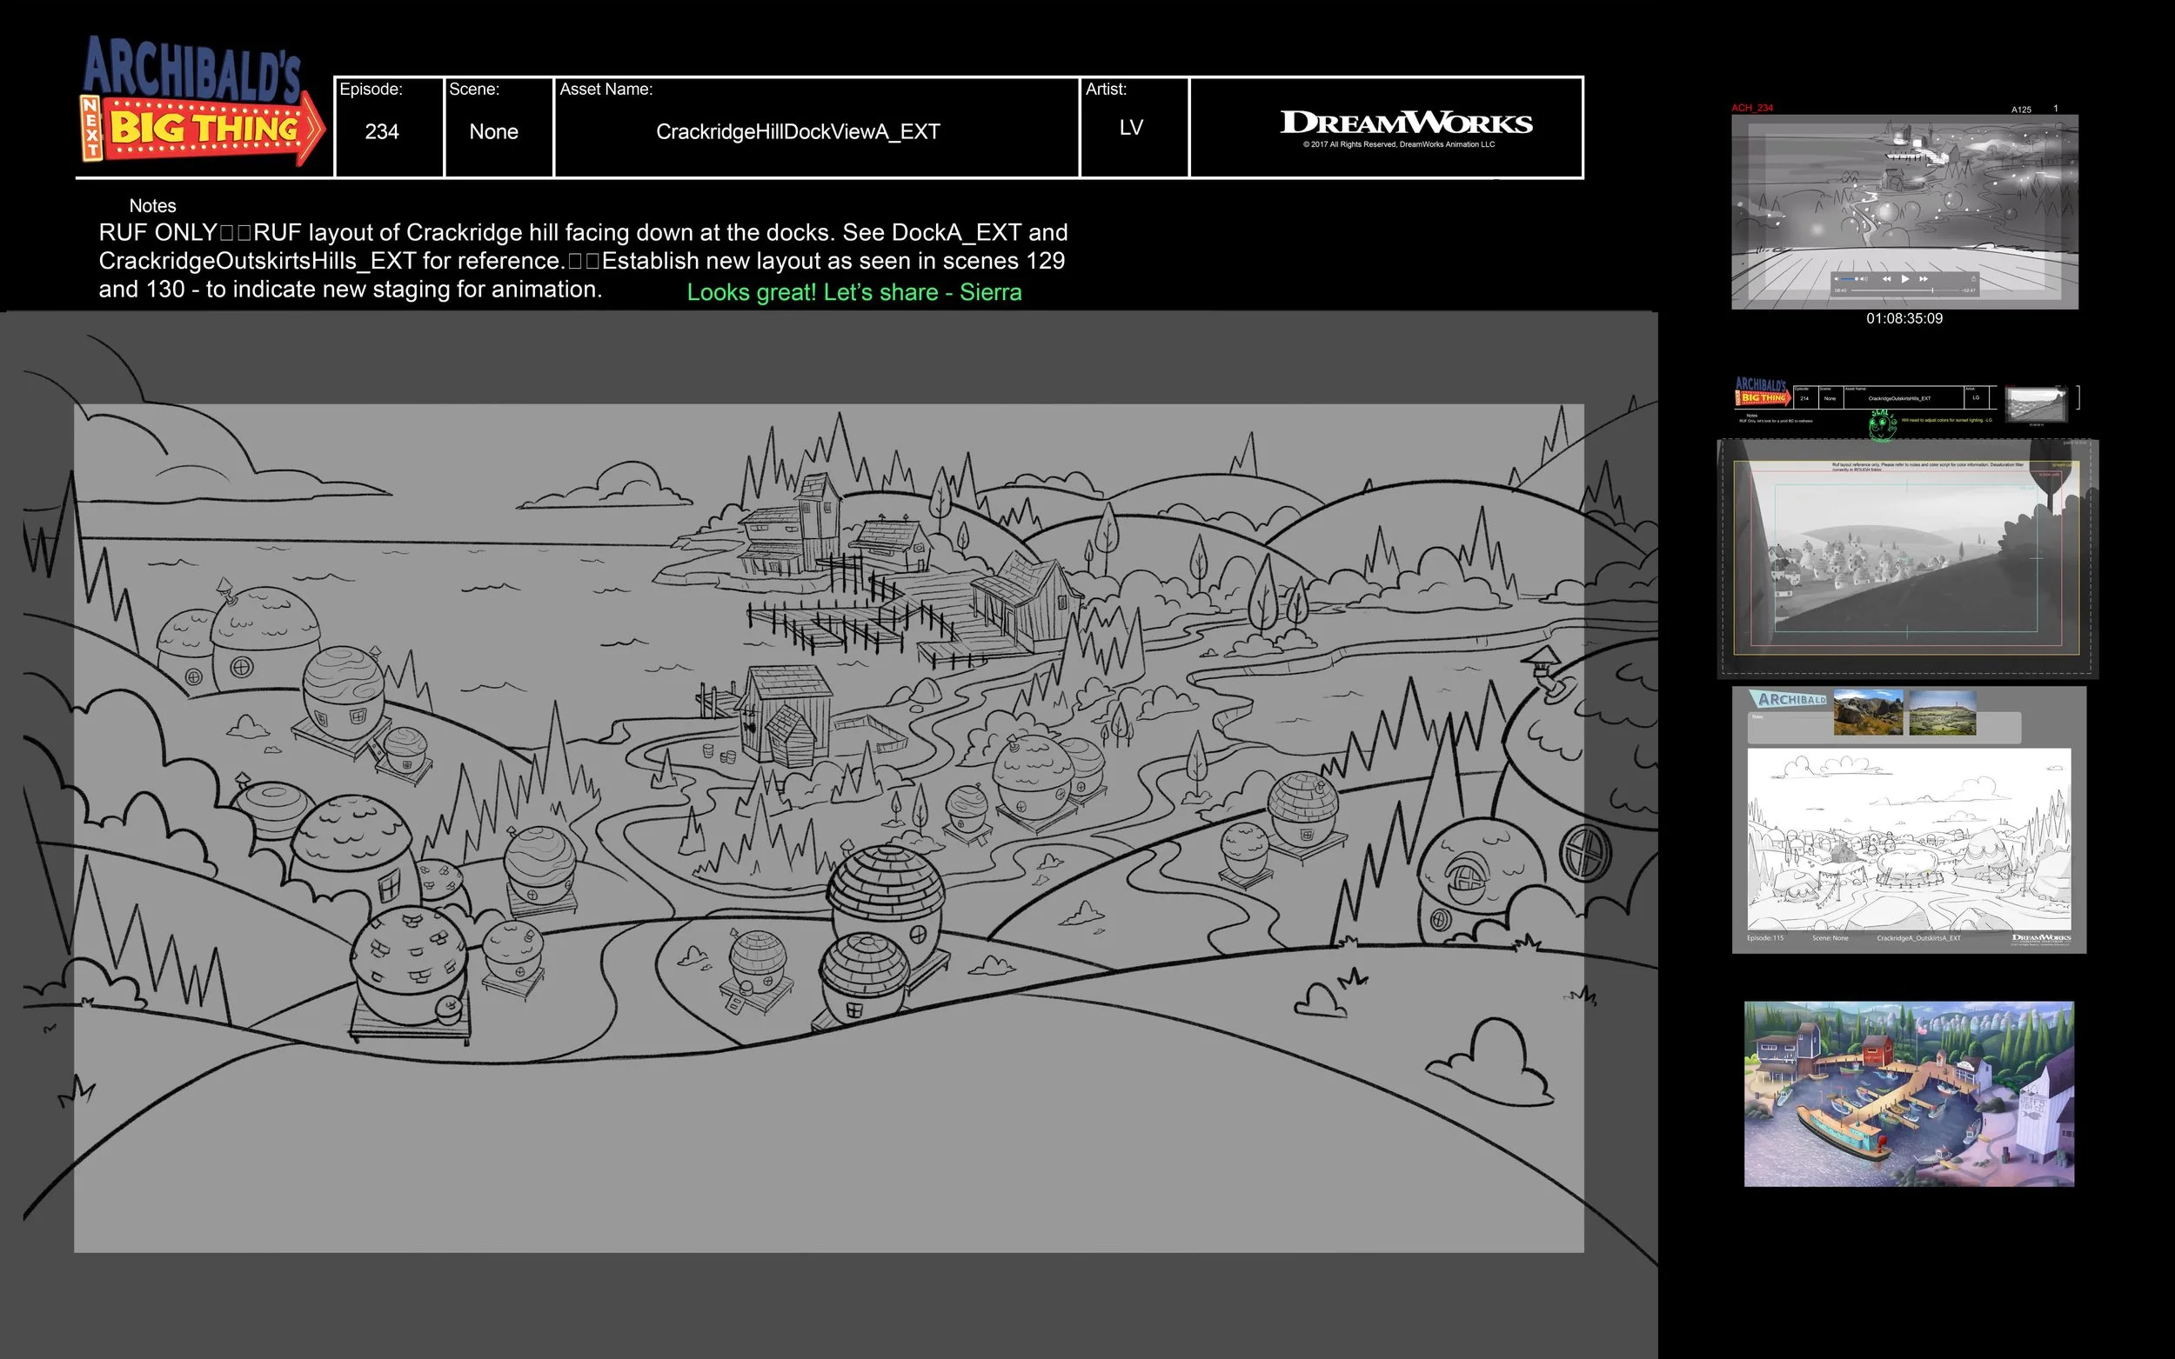Click the Notes heading
The width and height of the screenshot is (2175, 1359).
click(153, 206)
